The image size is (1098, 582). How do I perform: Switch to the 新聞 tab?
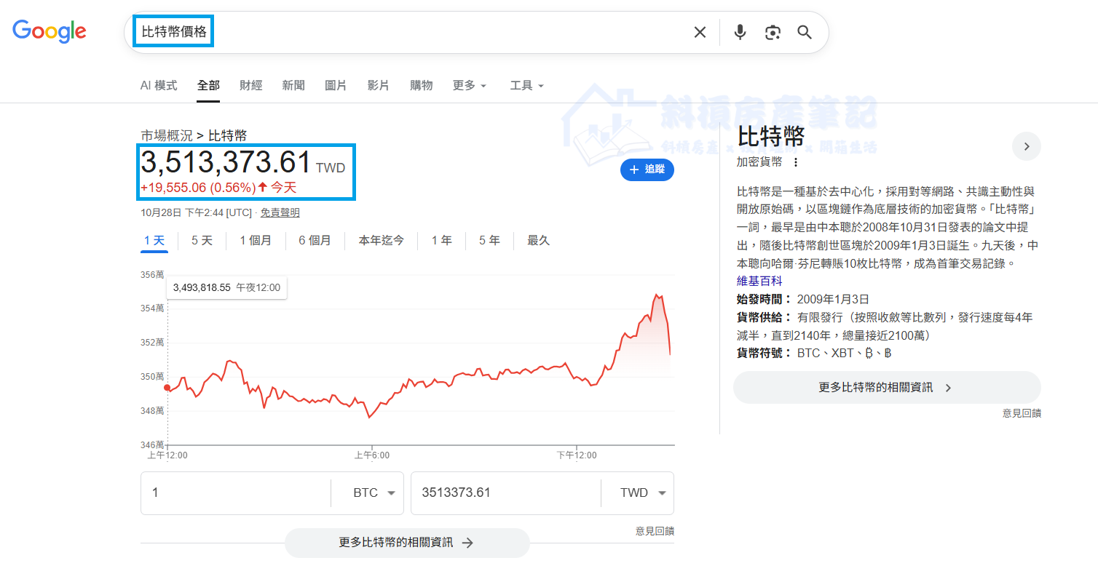[293, 86]
